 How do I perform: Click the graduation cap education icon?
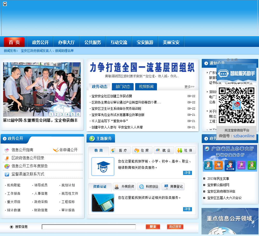pyautogui.click(x=103, y=166)
